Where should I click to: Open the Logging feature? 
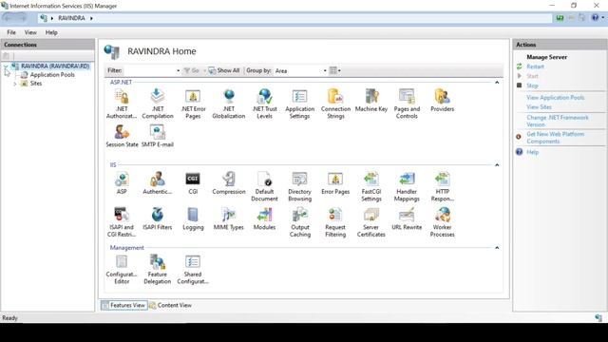coord(193,218)
